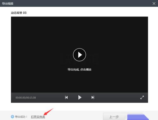Click the blue button beside 上一步

137,117
